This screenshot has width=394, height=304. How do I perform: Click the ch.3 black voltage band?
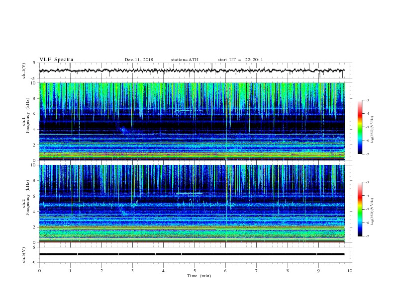192,254
